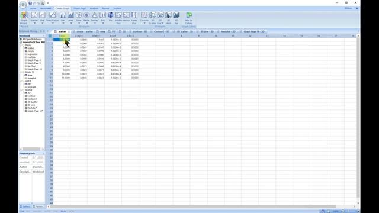Select Contour2 in notebook tree
Screen dimensions: 379x213
pyautogui.click(x=32, y=99)
